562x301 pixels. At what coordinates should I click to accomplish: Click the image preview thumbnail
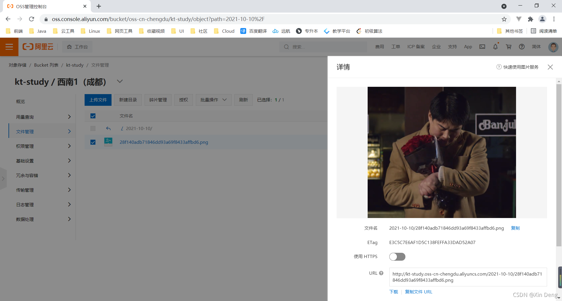(x=442, y=152)
